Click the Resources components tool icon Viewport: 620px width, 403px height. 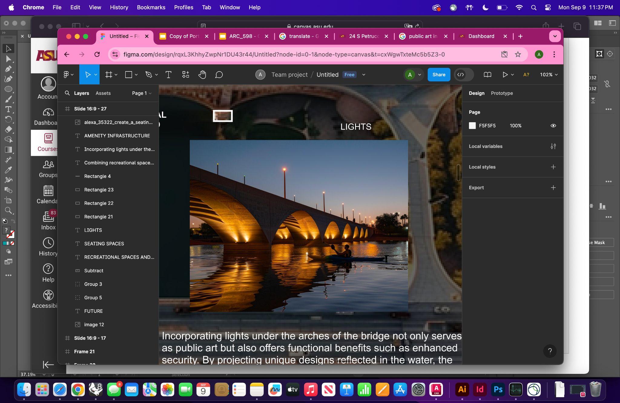[x=186, y=75]
